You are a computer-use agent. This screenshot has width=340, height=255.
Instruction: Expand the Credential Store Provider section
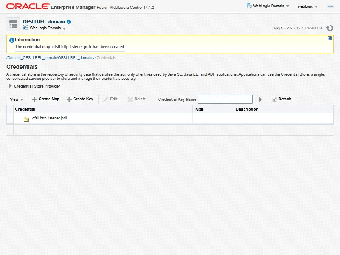[10, 86]
